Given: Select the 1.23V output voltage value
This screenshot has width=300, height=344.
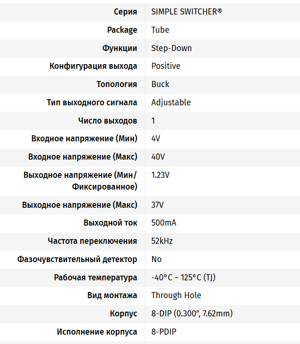Looking at the screenshot, I should coord(160,176).
